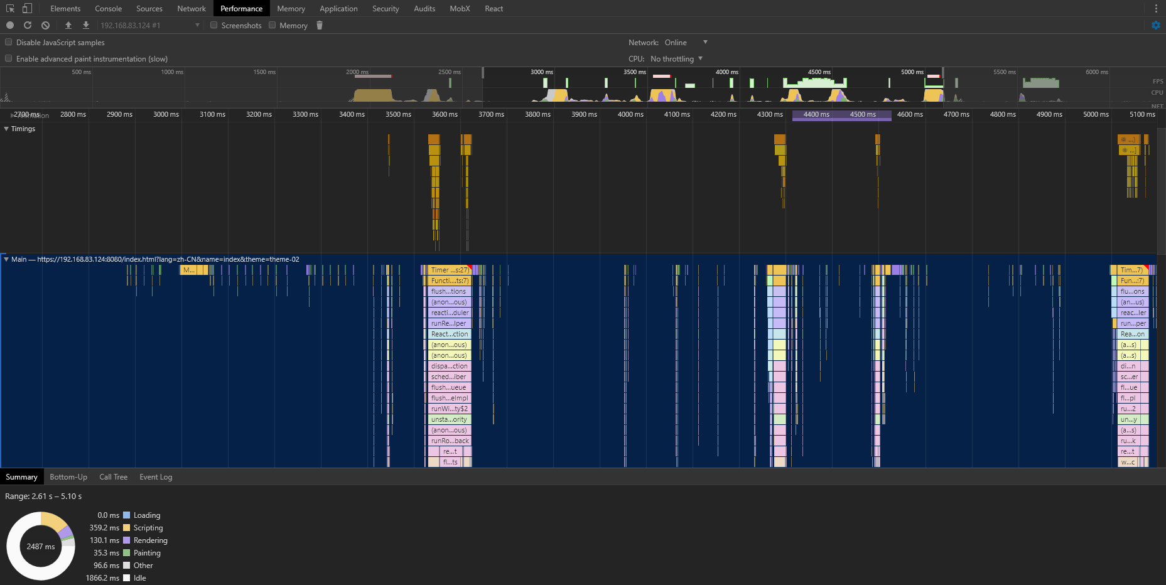Go to the Sources panel
The width and height of the screenshot is (1166, 585).
click(149, 9)
